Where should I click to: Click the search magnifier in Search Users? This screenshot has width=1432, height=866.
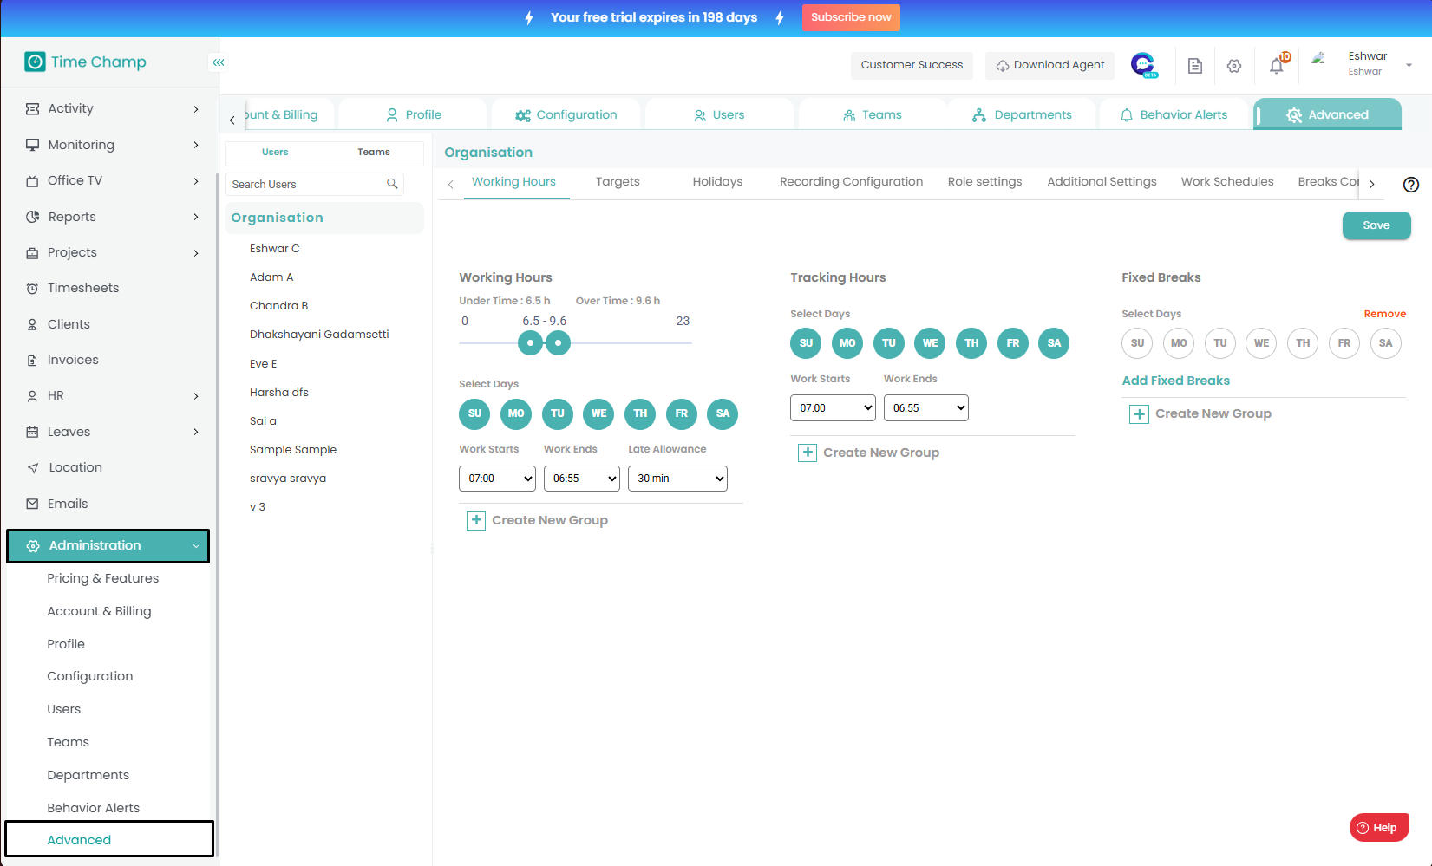point(392,184)
